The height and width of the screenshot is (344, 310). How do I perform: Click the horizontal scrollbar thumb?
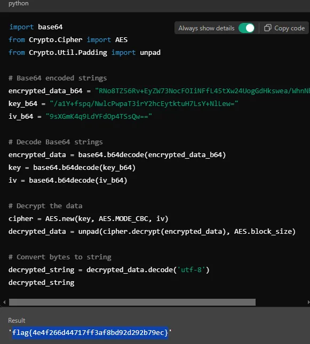pyautogui.click(x=132, y=302)
